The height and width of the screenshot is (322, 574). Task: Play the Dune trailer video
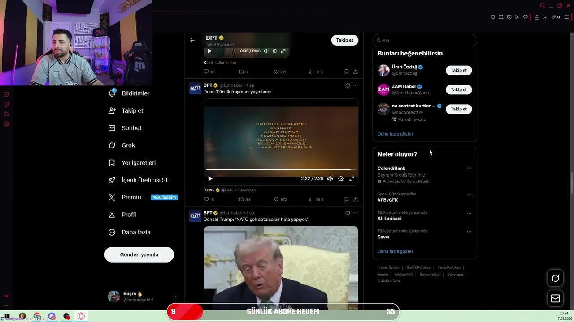(210, 178)
